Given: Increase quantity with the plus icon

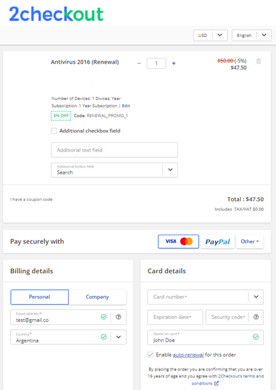Looking at the screenshot, I should (173, 64).
